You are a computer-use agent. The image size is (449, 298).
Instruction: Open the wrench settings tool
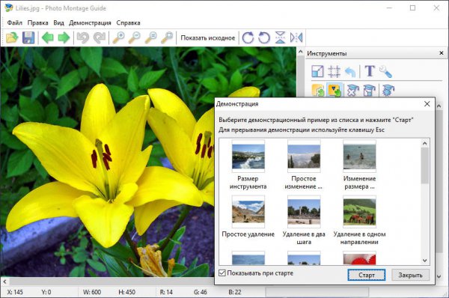coord(385,72)
